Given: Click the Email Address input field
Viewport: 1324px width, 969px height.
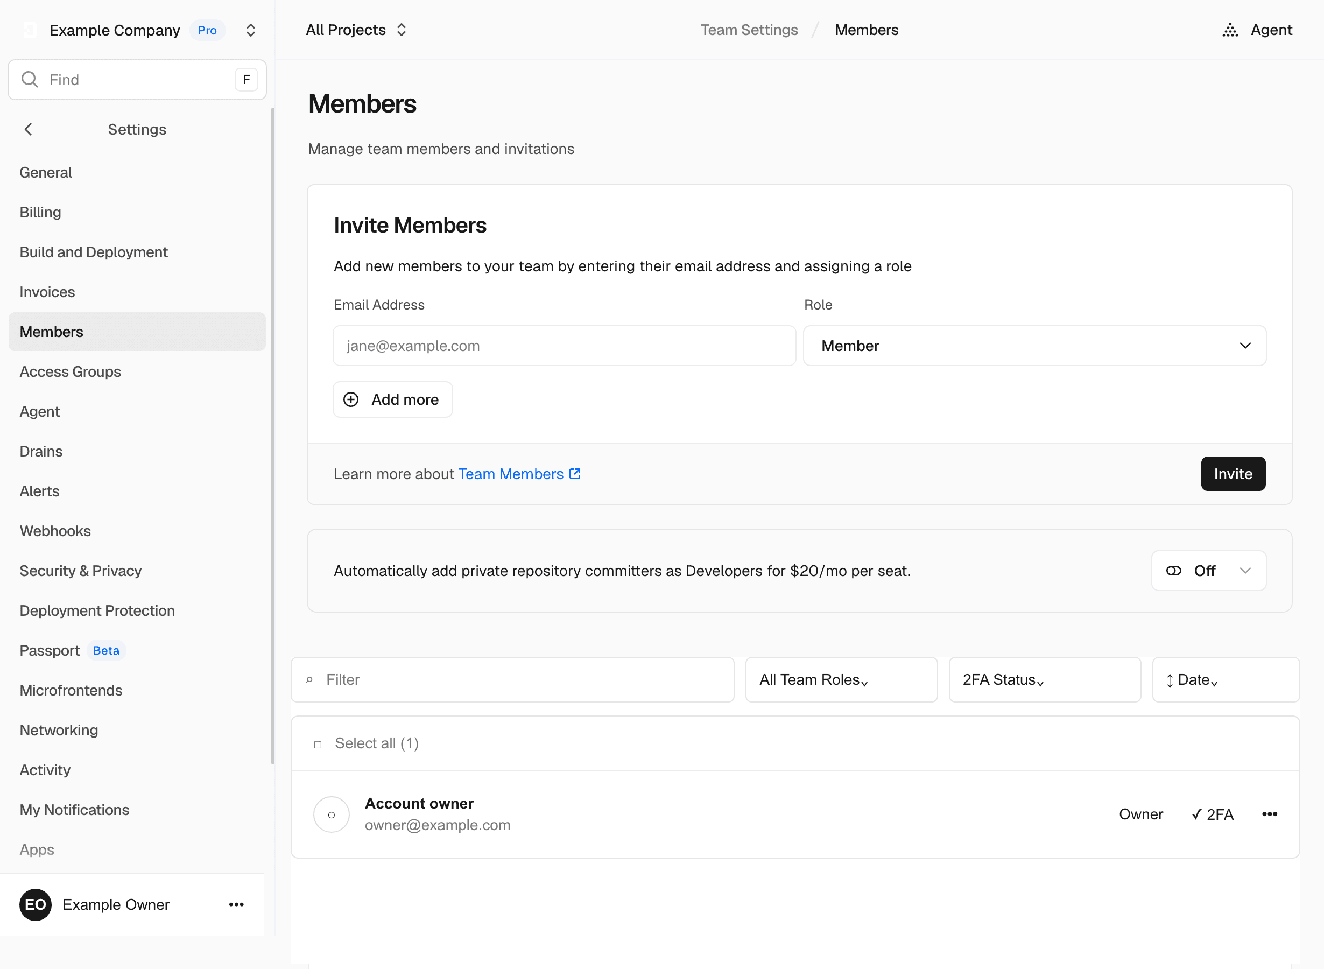Looking at the screenshot, I should tap(564, 346).
